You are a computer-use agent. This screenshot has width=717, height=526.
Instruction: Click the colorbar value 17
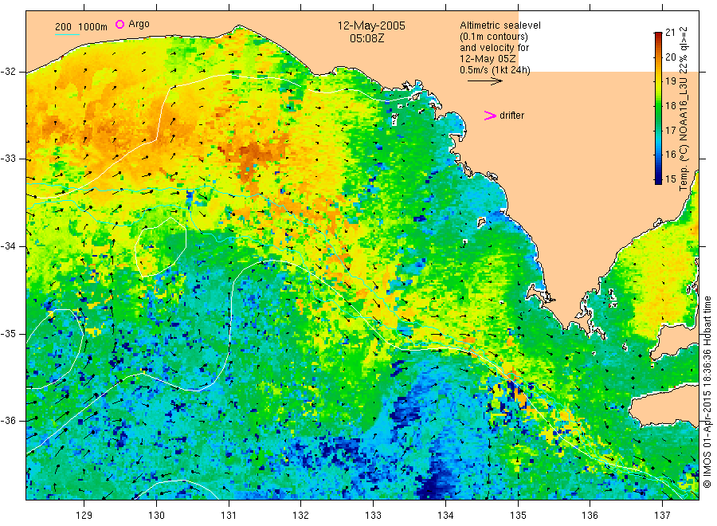click(x=670, y=131)
